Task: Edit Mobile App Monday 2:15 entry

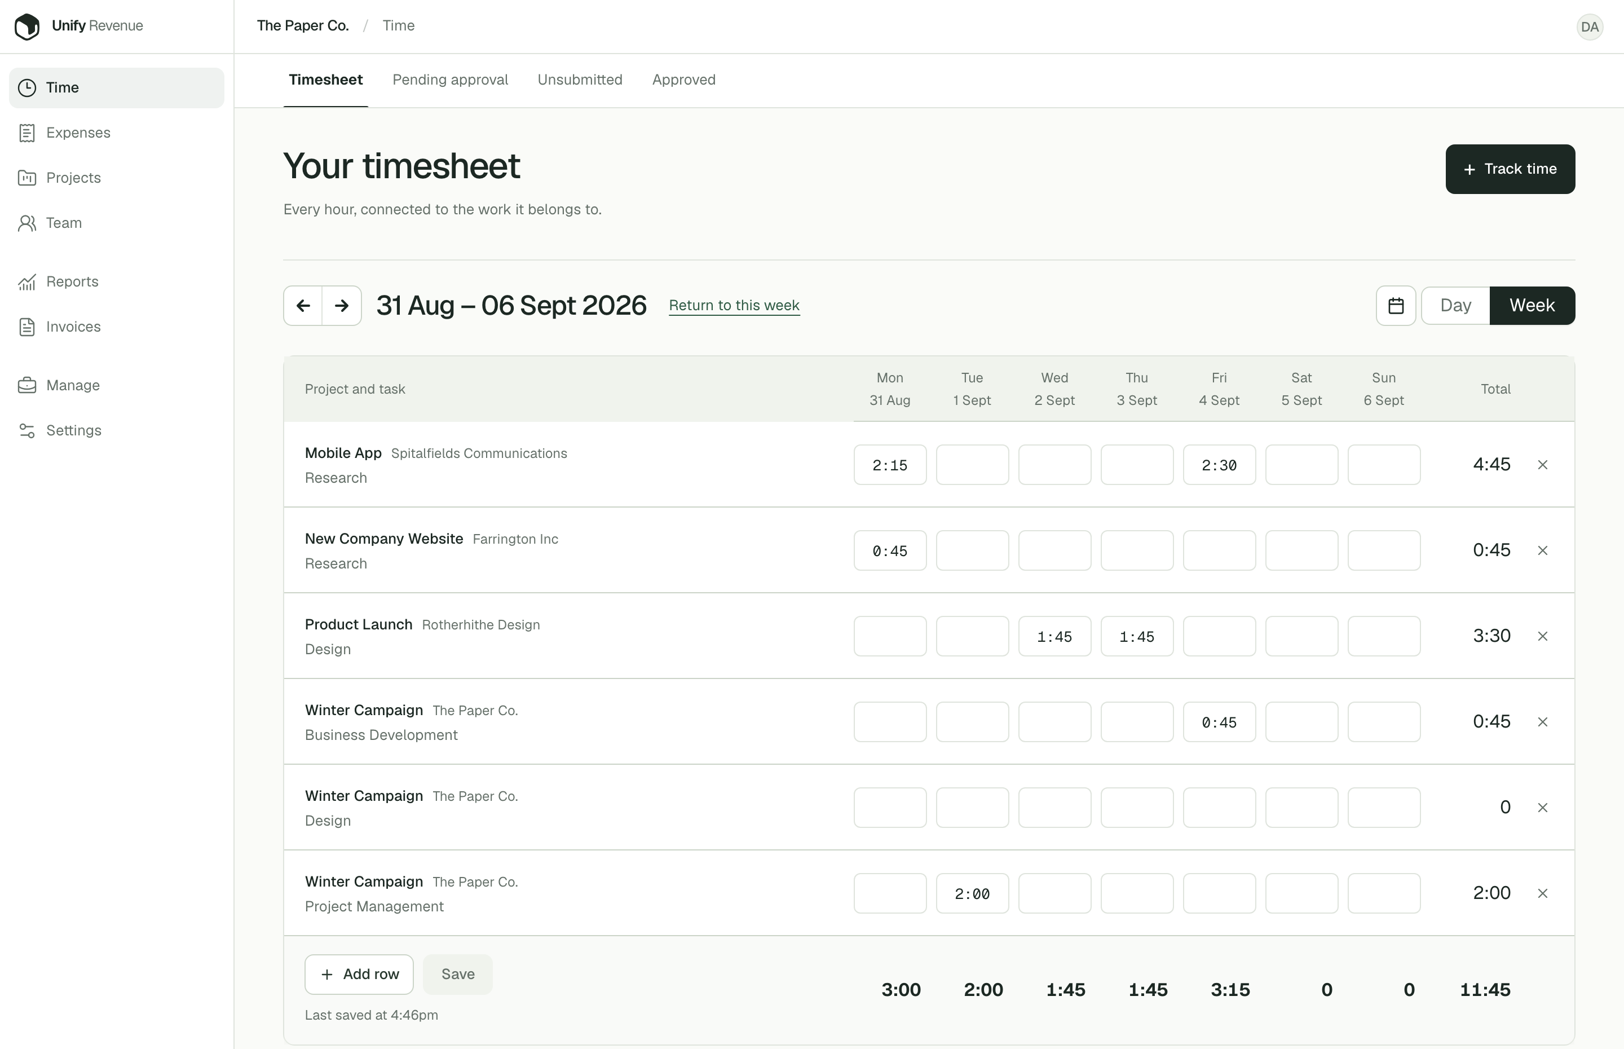Action: 890,465
